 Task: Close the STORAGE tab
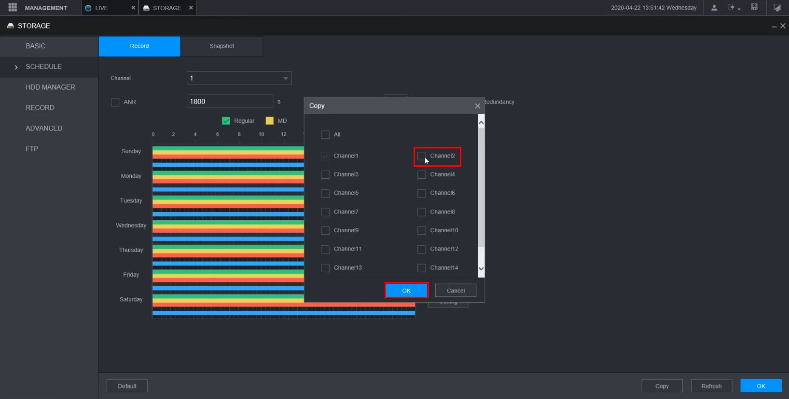click(x=191, y=8)
